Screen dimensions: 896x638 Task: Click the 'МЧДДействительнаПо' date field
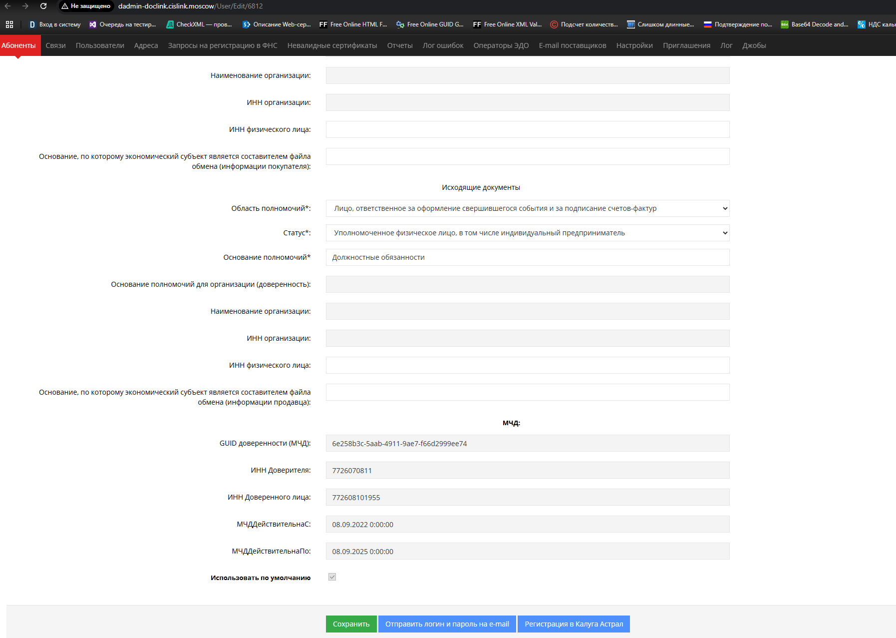528,551
